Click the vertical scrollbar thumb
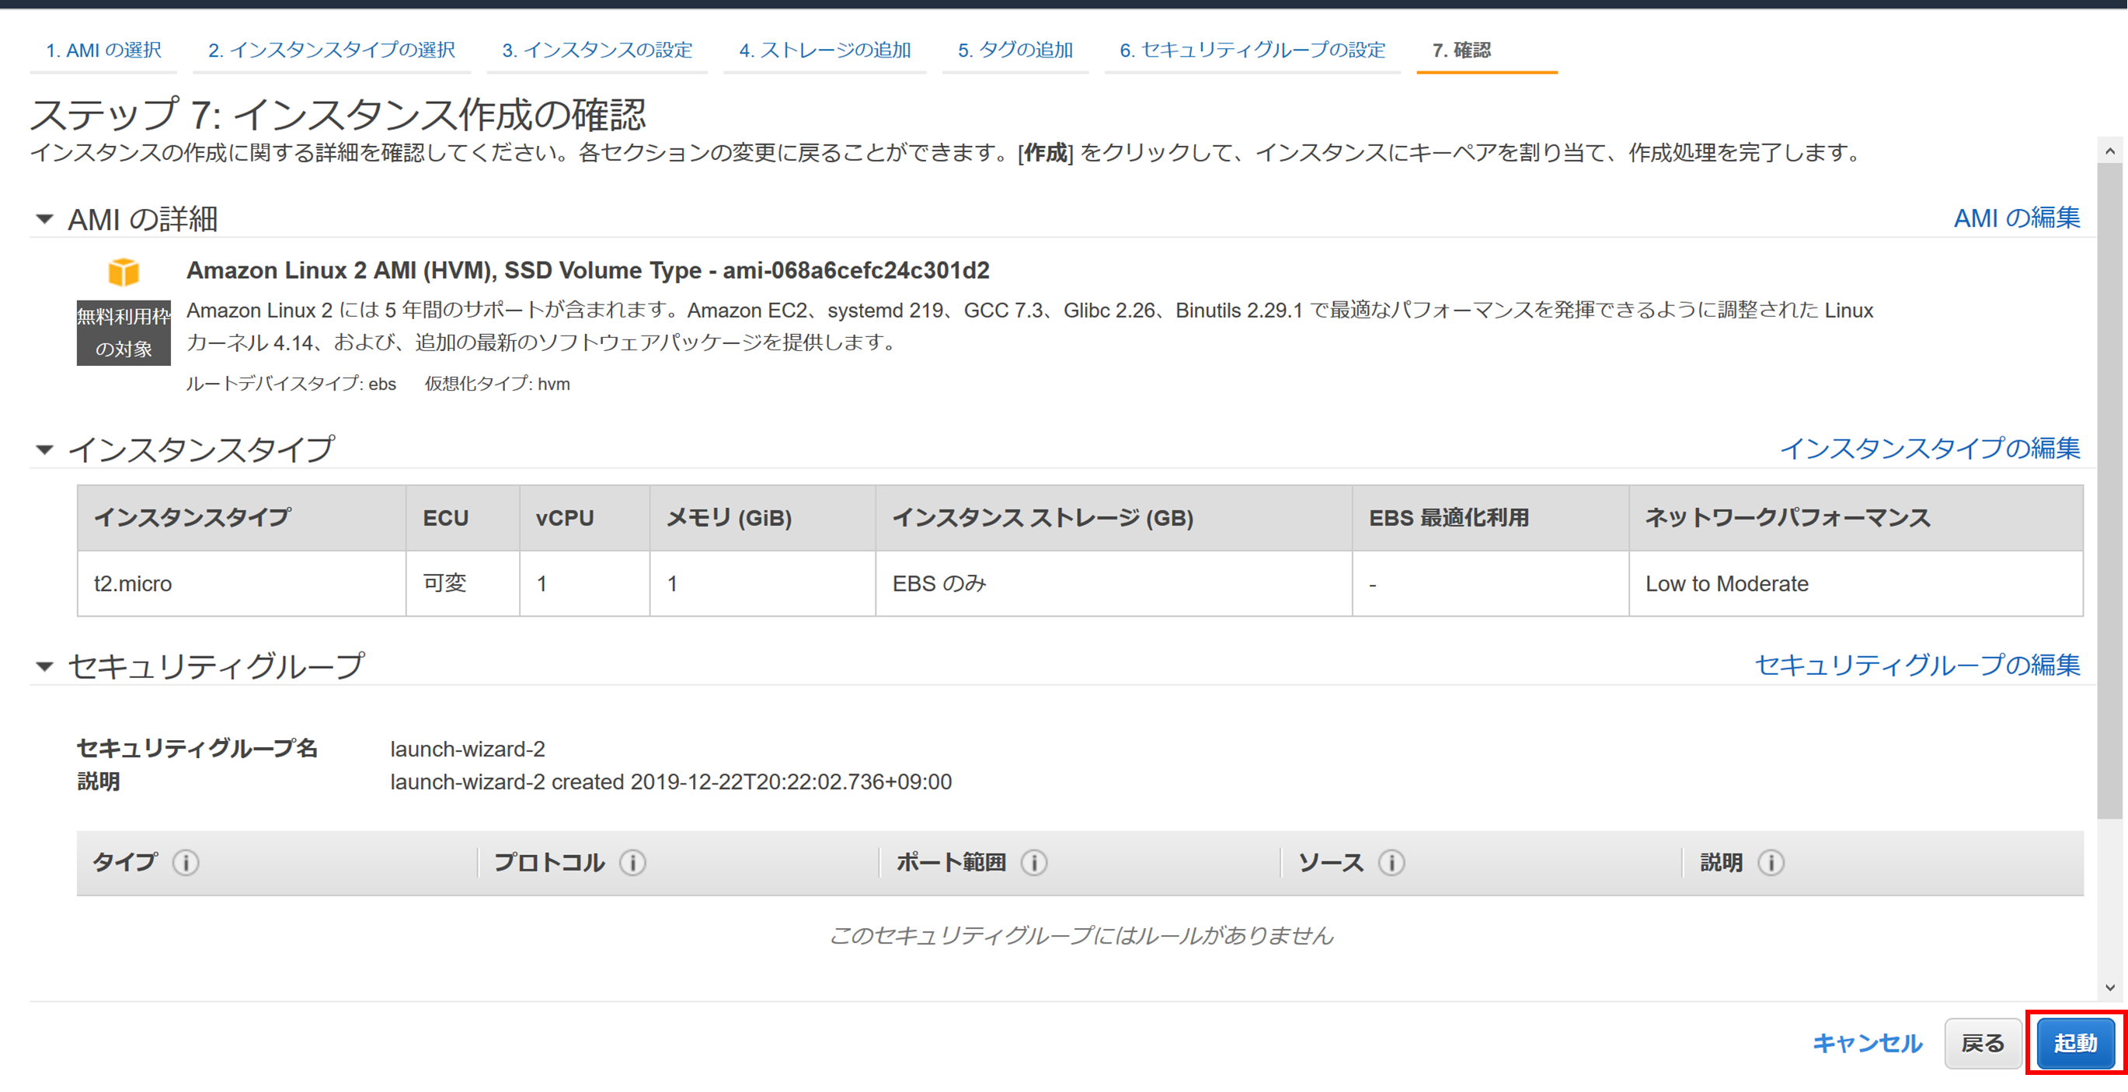 pyautogui.click(x=2110, y=491)
